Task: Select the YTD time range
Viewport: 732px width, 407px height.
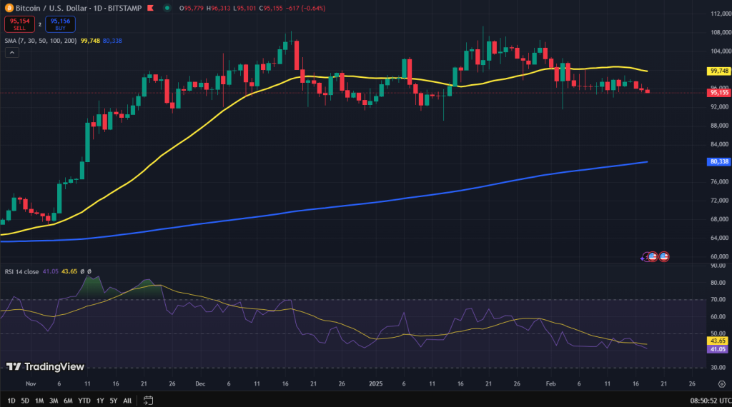Action: coord(84,401)
